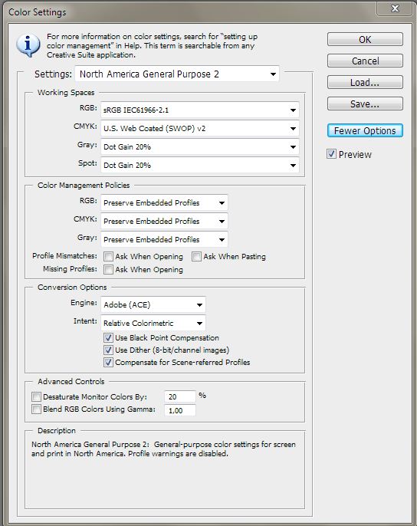Click the Conversion Options group label
The image size is (417, 526).
click(72, 287)
